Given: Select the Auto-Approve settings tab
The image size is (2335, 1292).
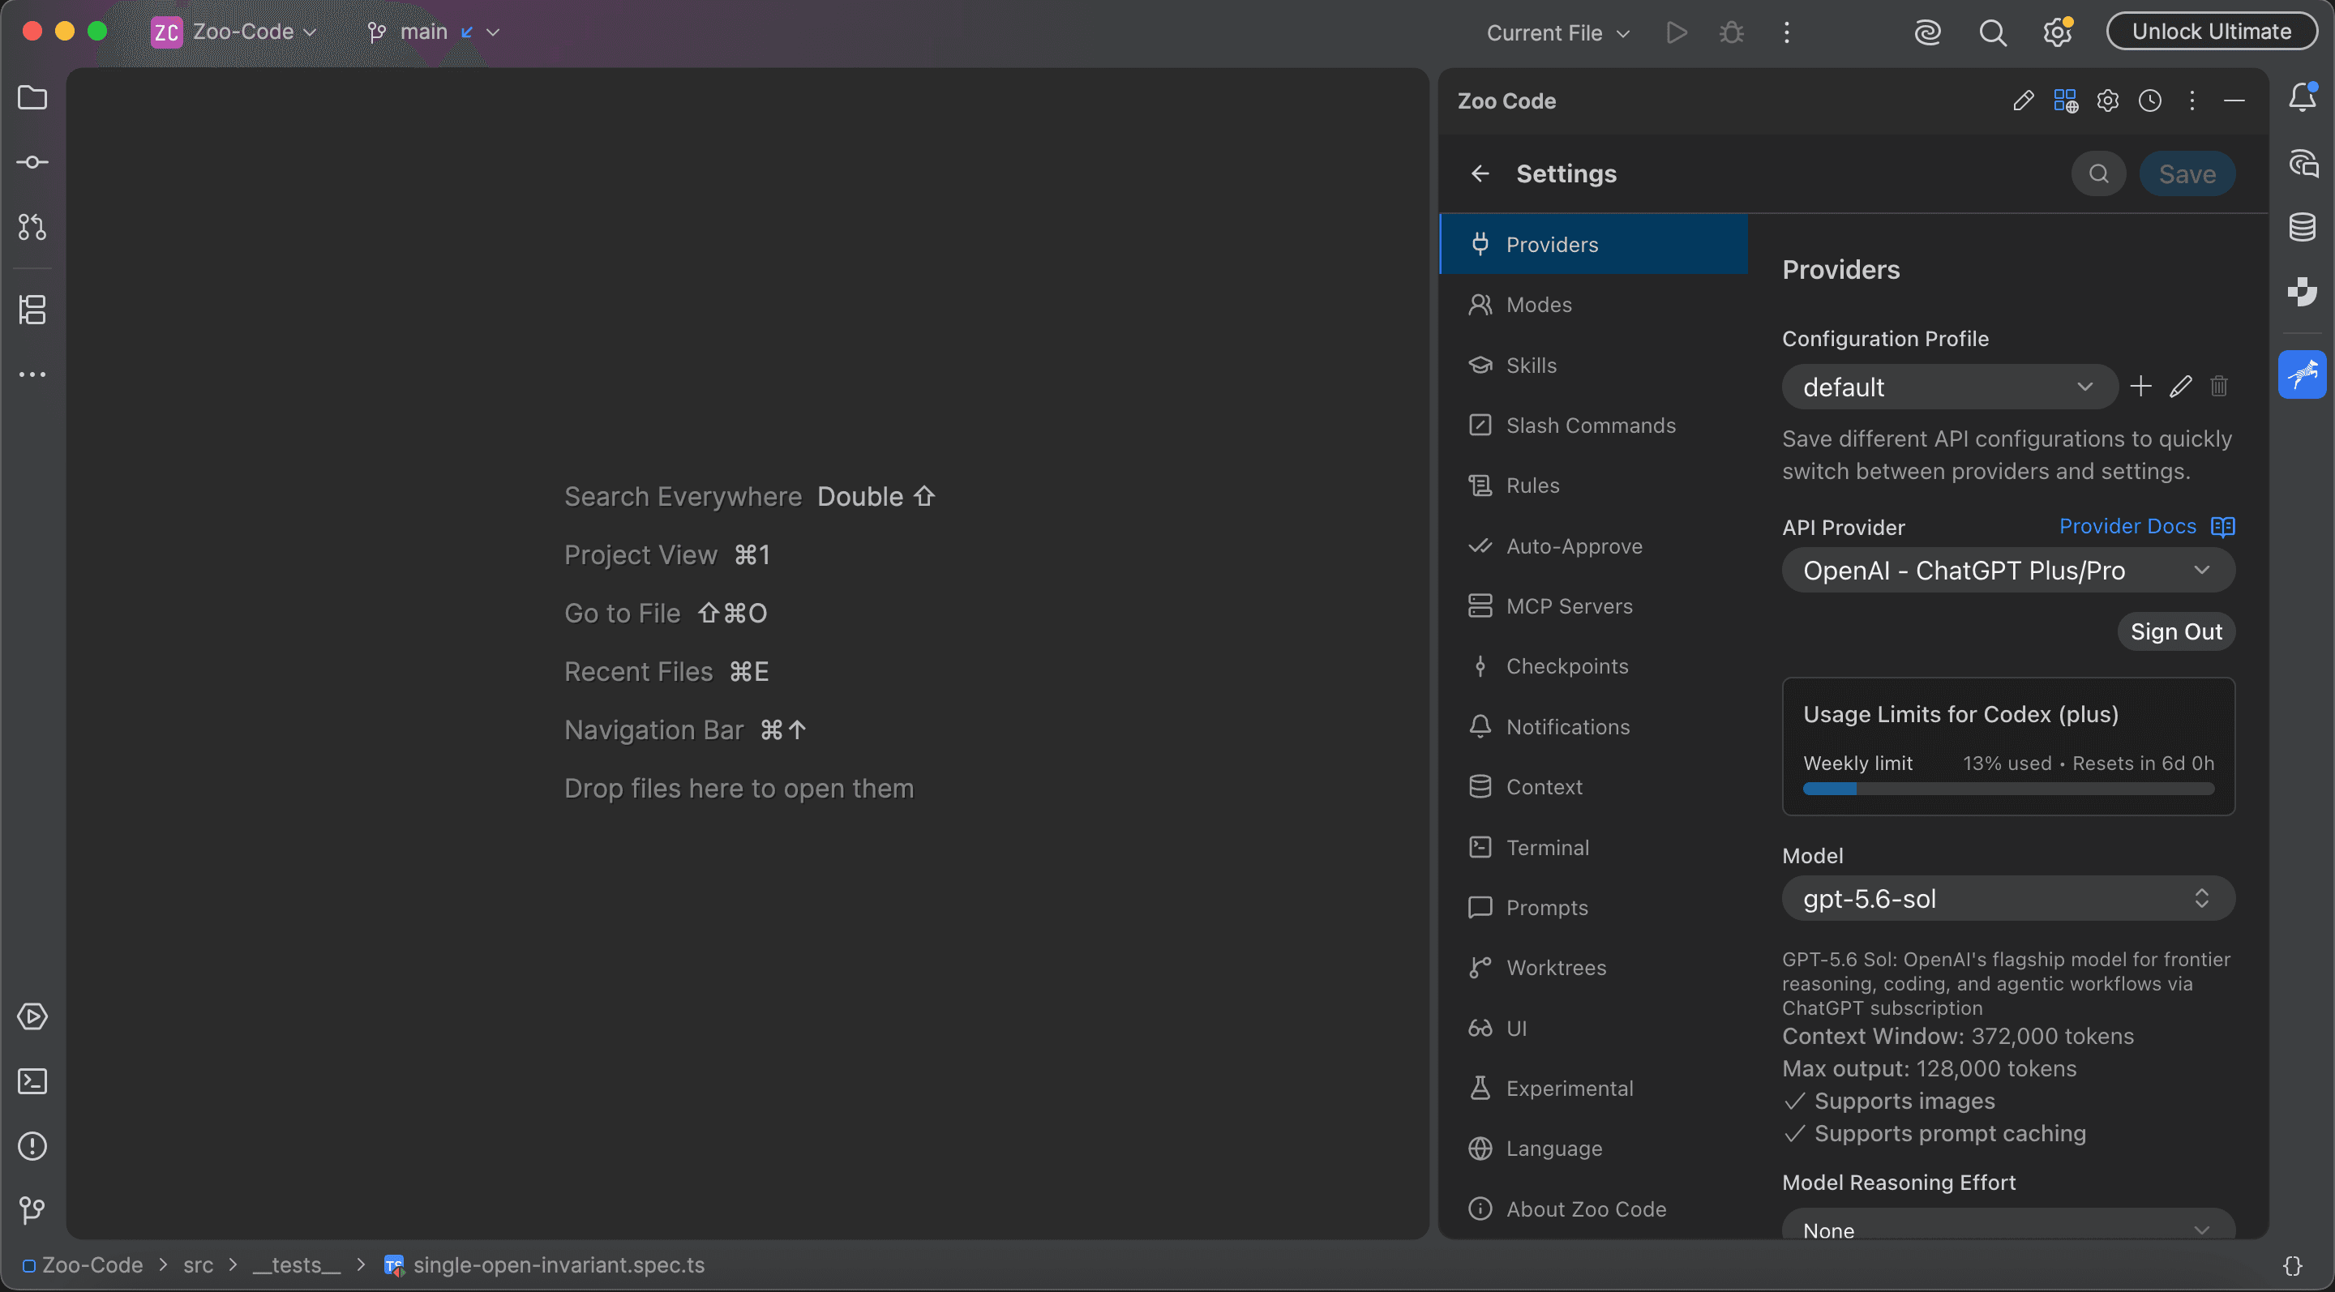Looking at the screenshot, I should pyautogui.click(x=1593, y=546).
